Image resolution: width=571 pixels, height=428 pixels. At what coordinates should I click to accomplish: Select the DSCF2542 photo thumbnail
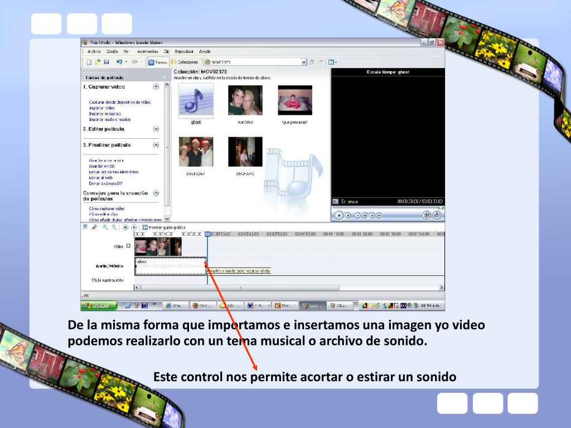[x=245, y=152]
